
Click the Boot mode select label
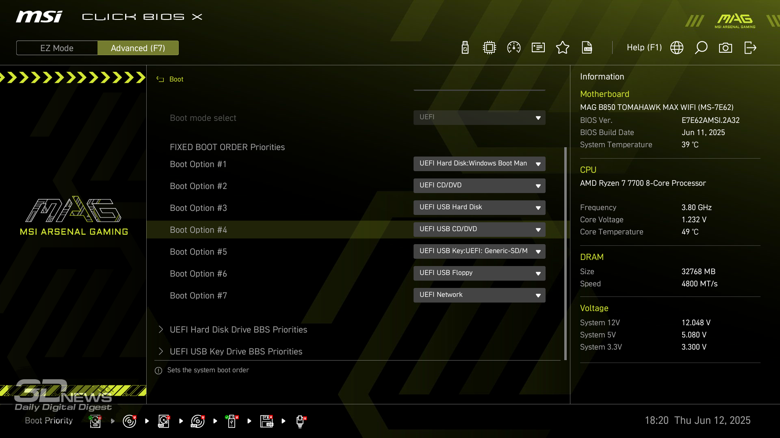coord(203,118)
